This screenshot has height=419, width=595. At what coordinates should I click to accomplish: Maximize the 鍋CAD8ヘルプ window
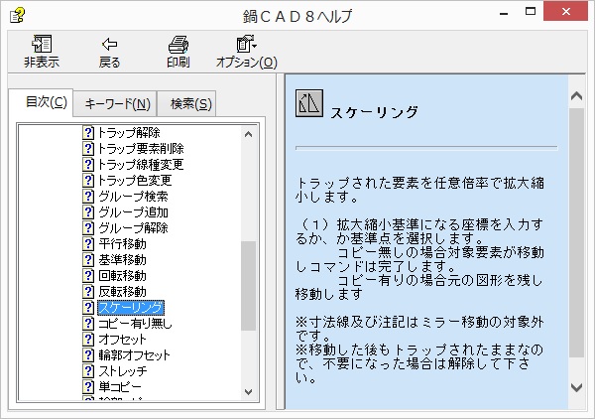tap(531, 11)
